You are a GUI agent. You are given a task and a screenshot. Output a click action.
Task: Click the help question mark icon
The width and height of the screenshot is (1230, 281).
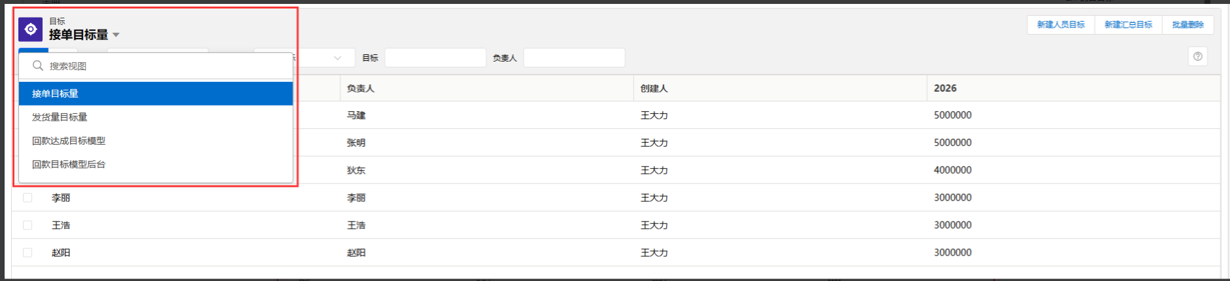point(1197,56)
